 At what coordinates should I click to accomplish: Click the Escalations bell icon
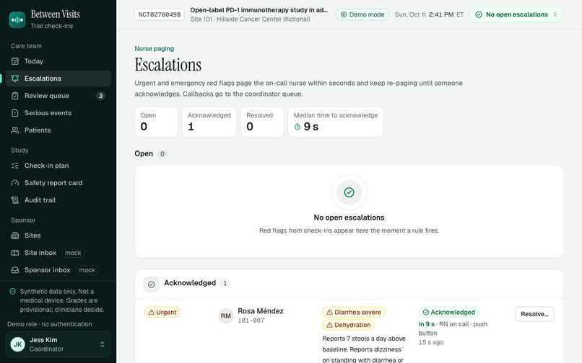(x=15, y=79)
